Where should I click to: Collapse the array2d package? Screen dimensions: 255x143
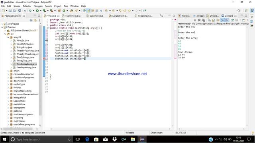pos(8,37)
